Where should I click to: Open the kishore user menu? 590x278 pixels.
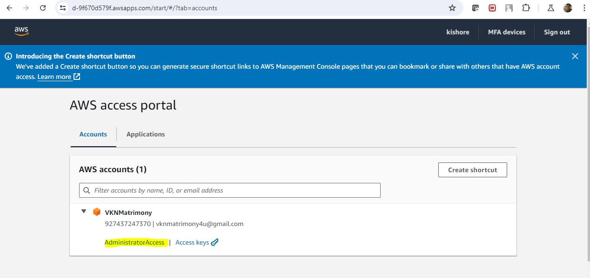click(457, 32)
